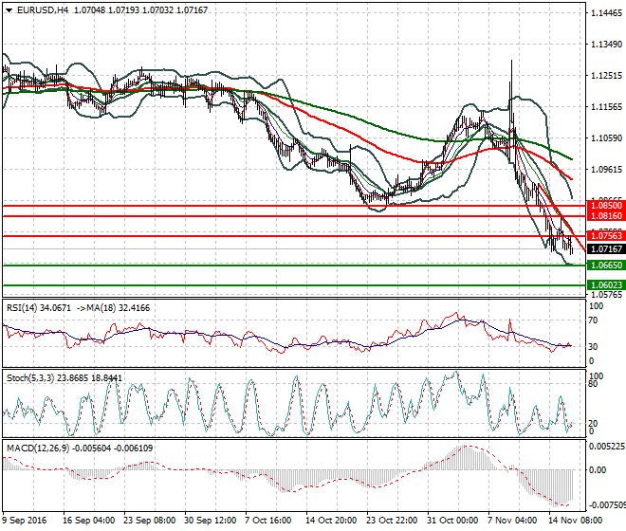Click the 9 Sep 2016 date label
This screenshot has width=626, height=531.
click(25, 521)
